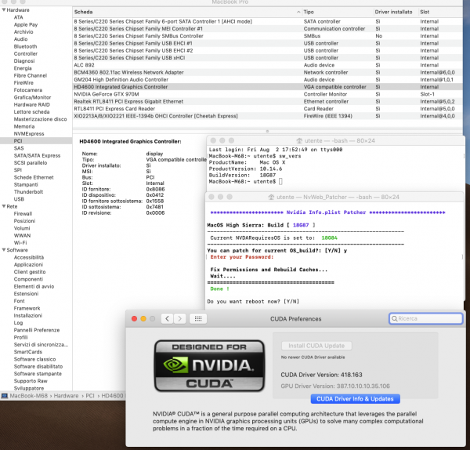Click the sw_vers terminal window title bar
The height and width of the screenshot is (450, 470).
click(x=335, y=140)
